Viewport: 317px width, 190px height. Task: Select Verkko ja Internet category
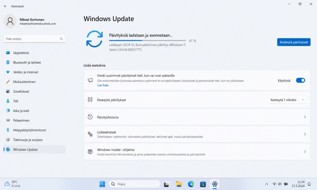(34, 72)
